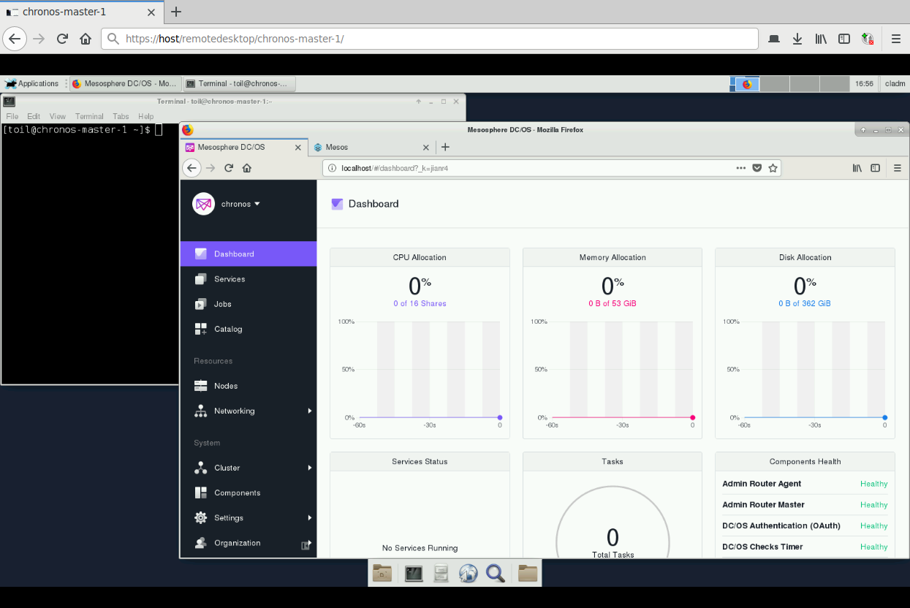Switch to Terminal taskbar window button
The image size is (910, 608).
tap(239, 84)
